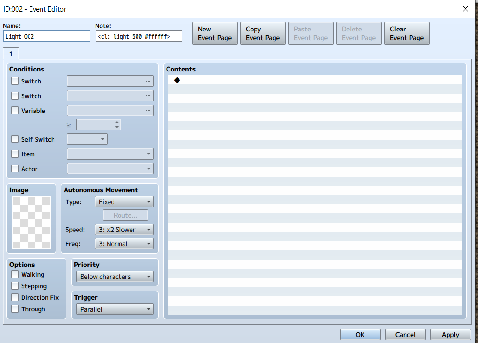478x343 pixels.
Task: Enable the second Switch condition checkbox
Action: [15, 95]
